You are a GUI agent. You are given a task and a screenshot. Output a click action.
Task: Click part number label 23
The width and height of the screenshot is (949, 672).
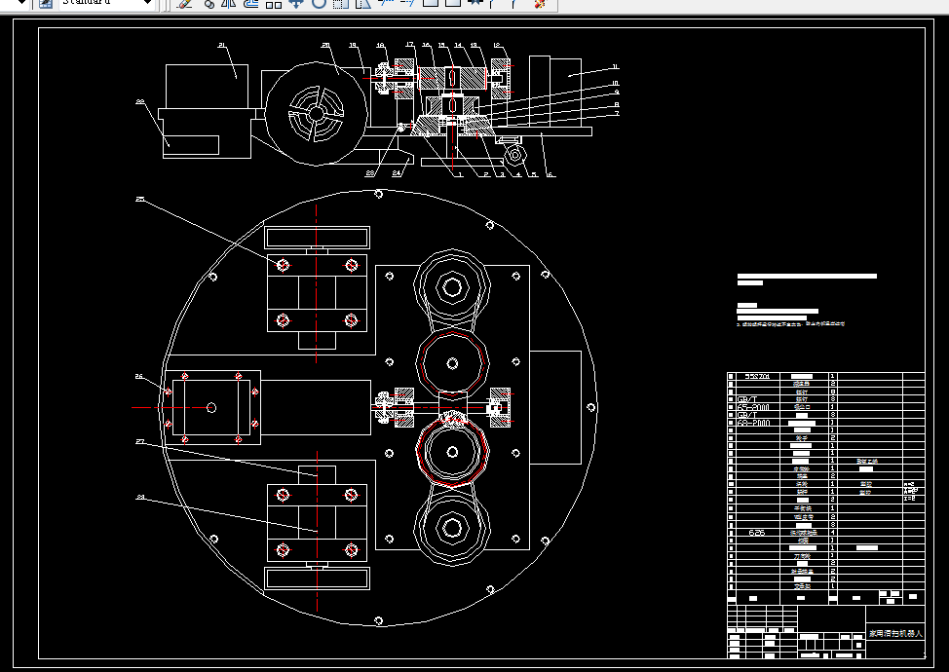click(370, 173)
